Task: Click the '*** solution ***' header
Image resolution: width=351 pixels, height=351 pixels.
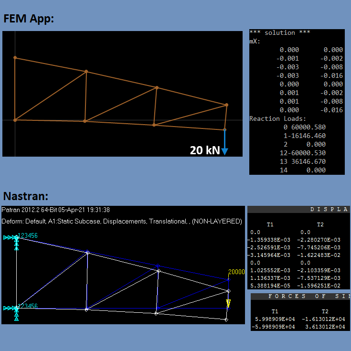Action: [x=280, y=32]
